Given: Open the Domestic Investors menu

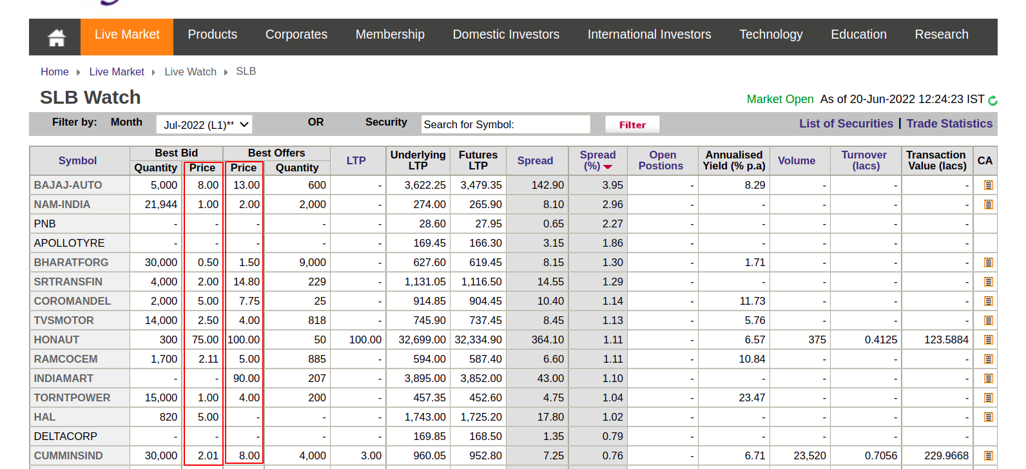Looking at the screenshot, I should pyautogui.click(x=506, y=35).
